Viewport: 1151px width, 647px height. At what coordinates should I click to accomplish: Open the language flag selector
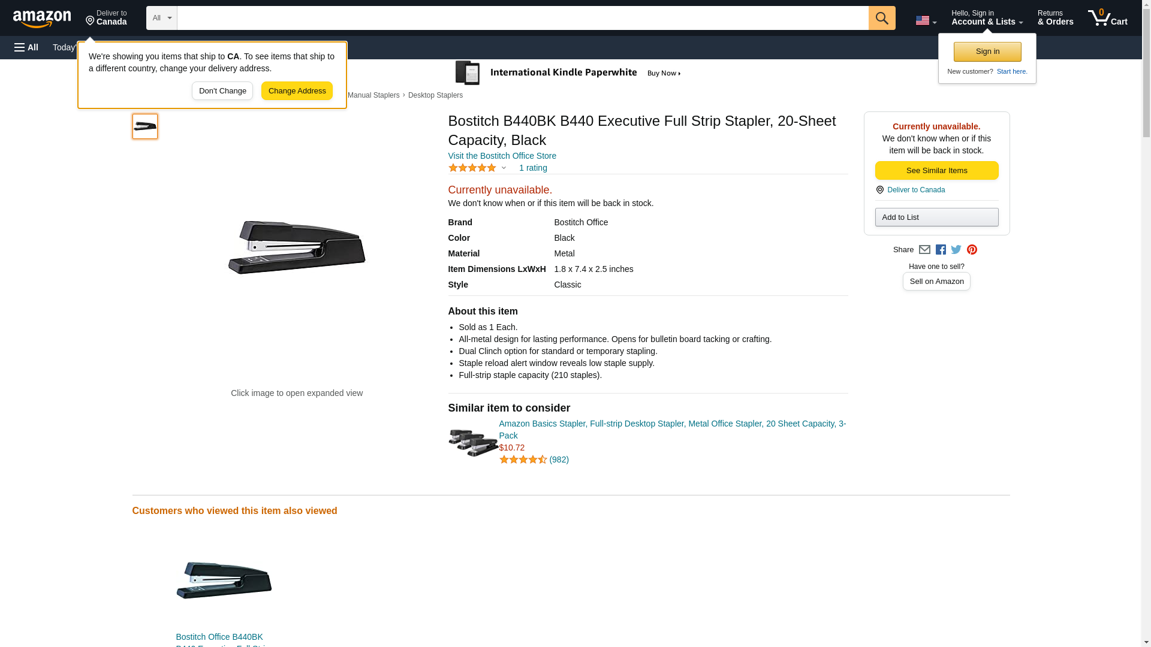[x=926, y=20]
